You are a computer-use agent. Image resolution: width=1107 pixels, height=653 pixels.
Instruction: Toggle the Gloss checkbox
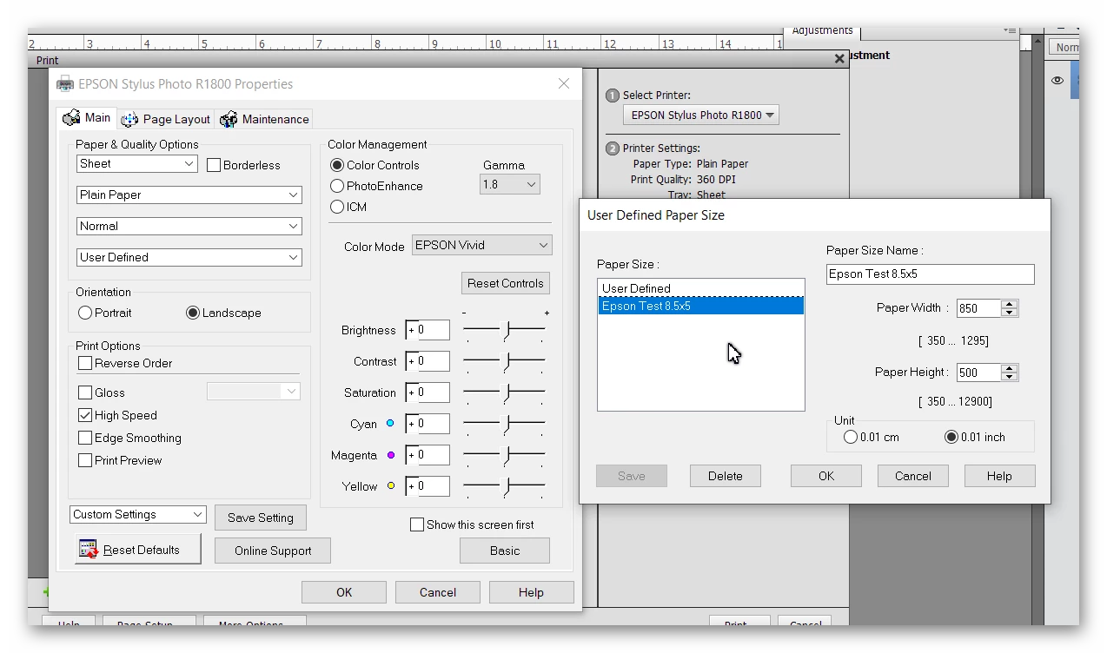point(85,392)
